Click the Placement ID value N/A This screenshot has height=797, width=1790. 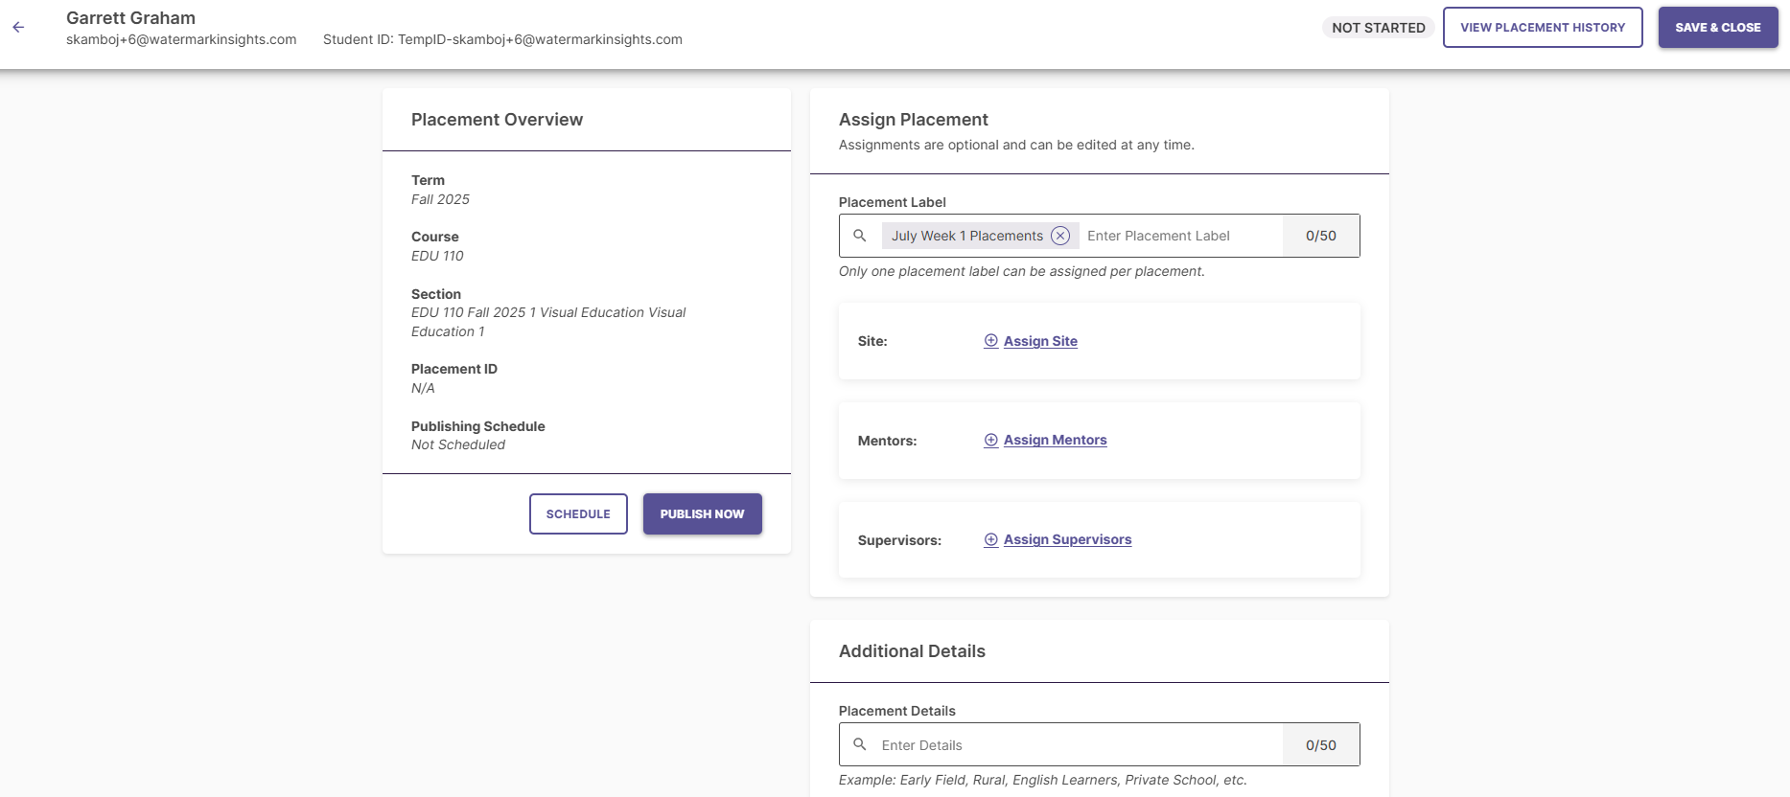tap(423, 388)
